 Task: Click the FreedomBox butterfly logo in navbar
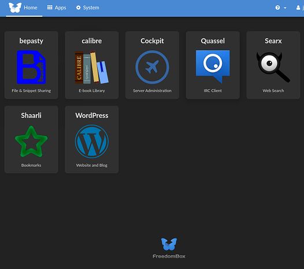(15, 8)
